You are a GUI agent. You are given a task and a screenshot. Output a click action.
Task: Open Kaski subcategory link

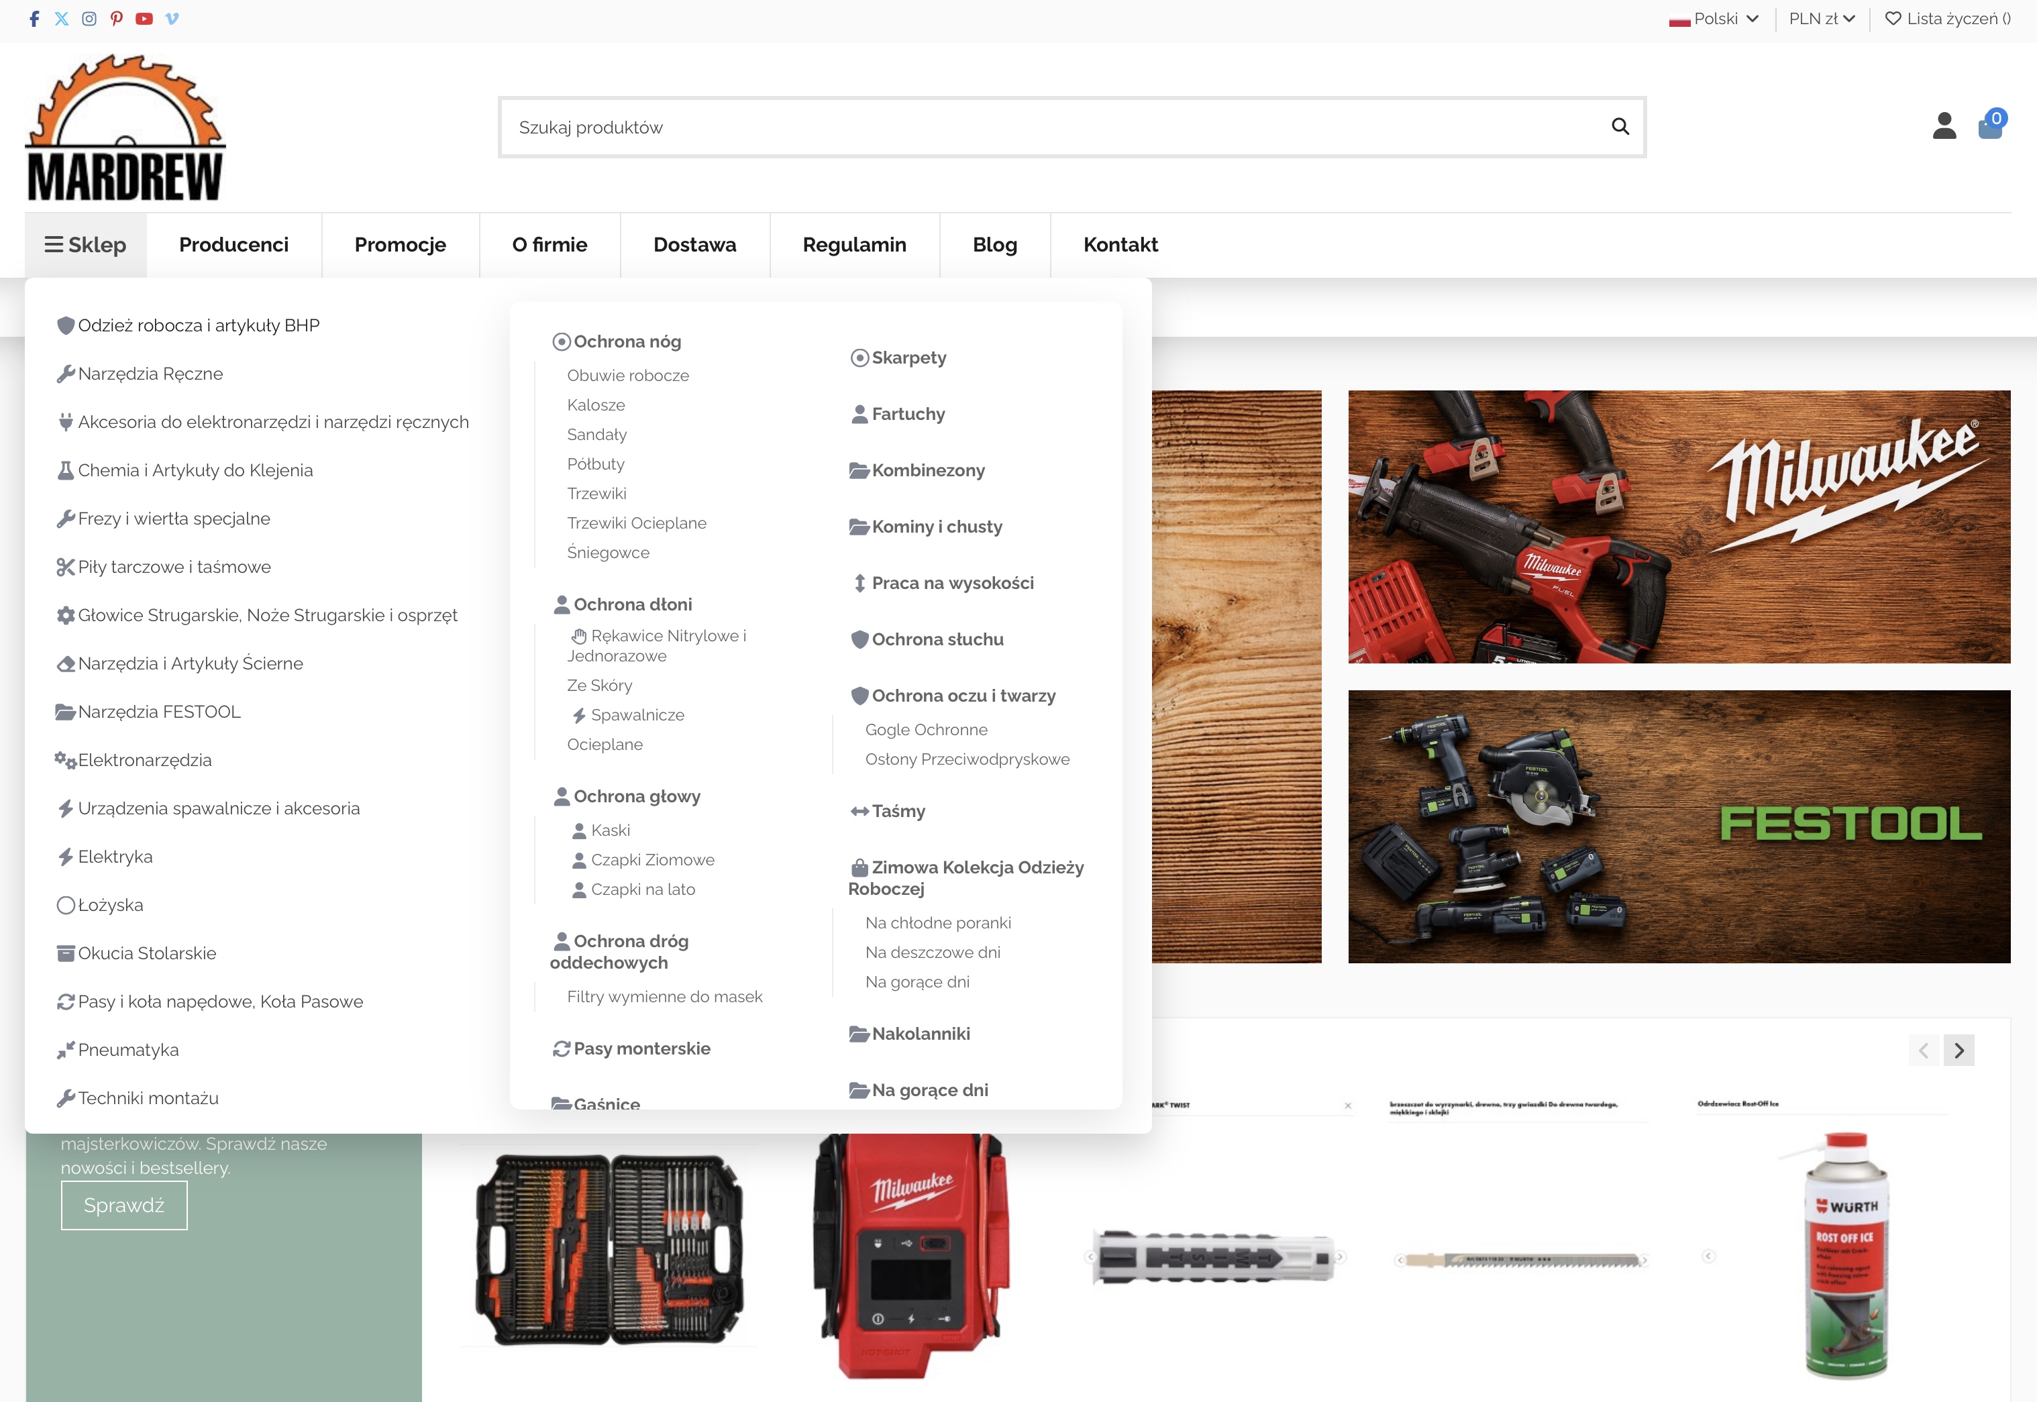pos(600,830)
